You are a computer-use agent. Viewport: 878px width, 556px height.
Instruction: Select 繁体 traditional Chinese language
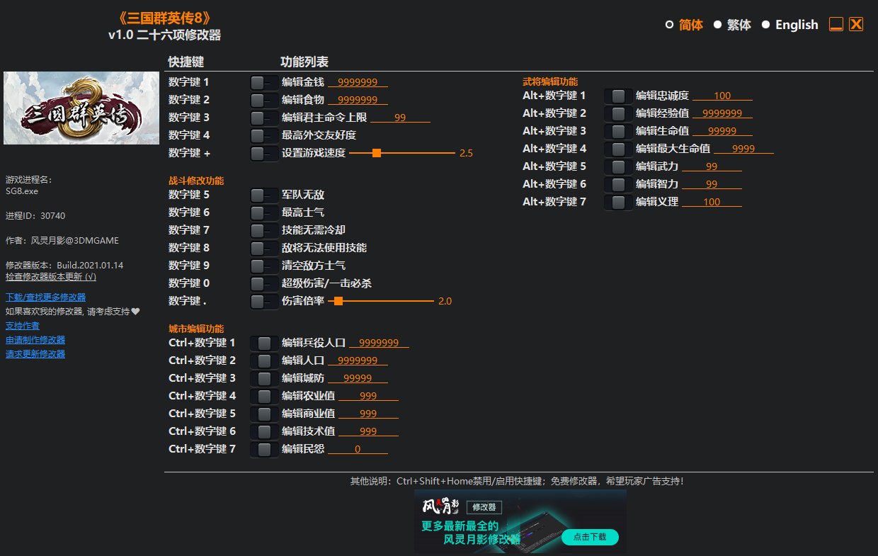click(x=738, y=24)
